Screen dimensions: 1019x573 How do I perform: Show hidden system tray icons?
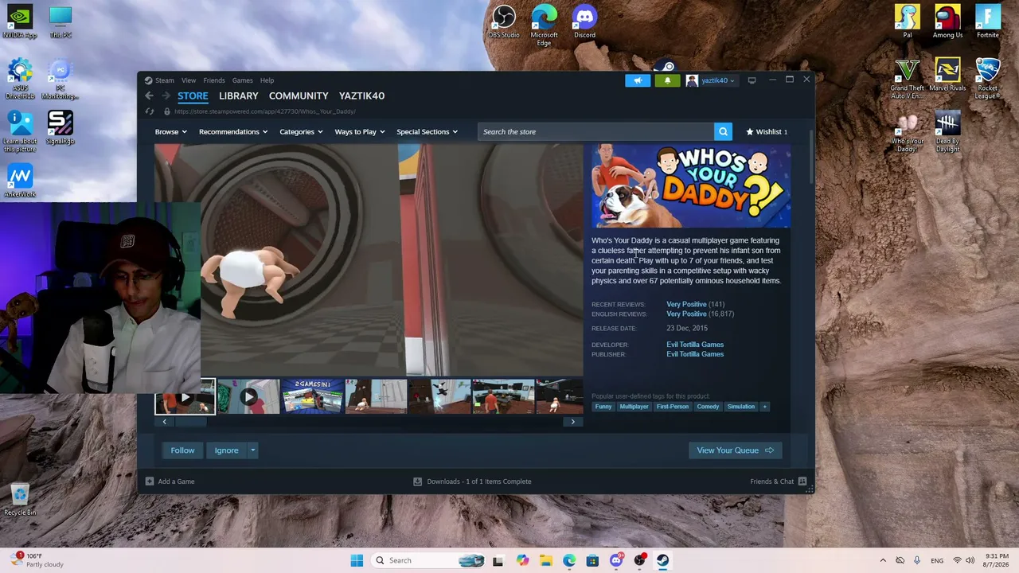883,560
